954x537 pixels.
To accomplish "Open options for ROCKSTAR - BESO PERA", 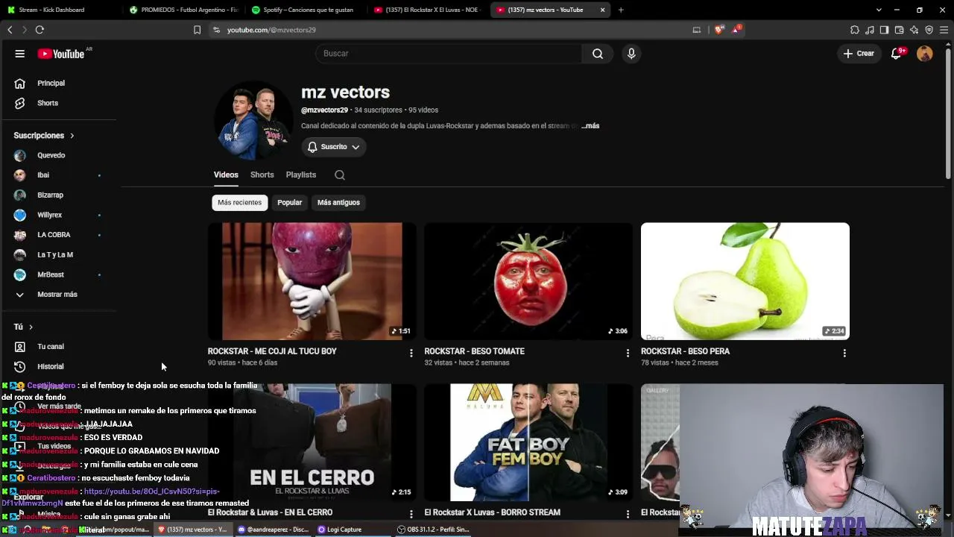I will (x=844, y=353).
